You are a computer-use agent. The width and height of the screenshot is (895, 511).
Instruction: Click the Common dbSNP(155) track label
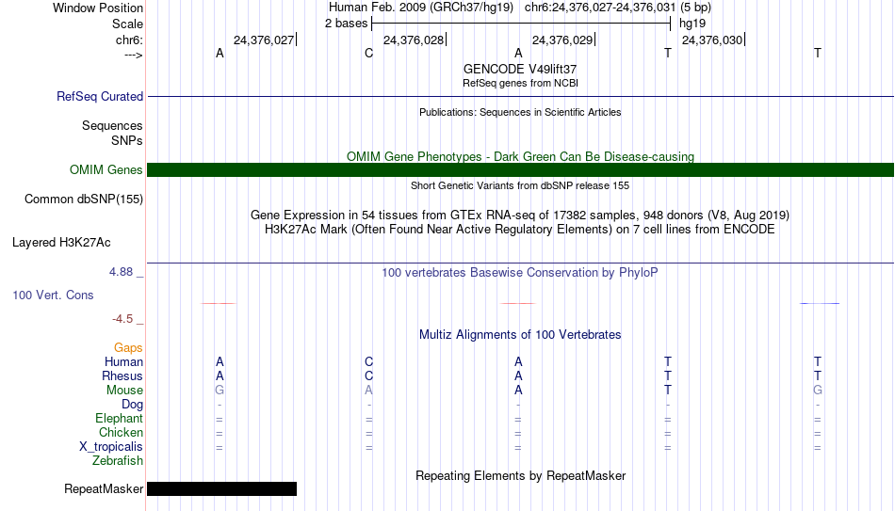(x=83, y=200)
